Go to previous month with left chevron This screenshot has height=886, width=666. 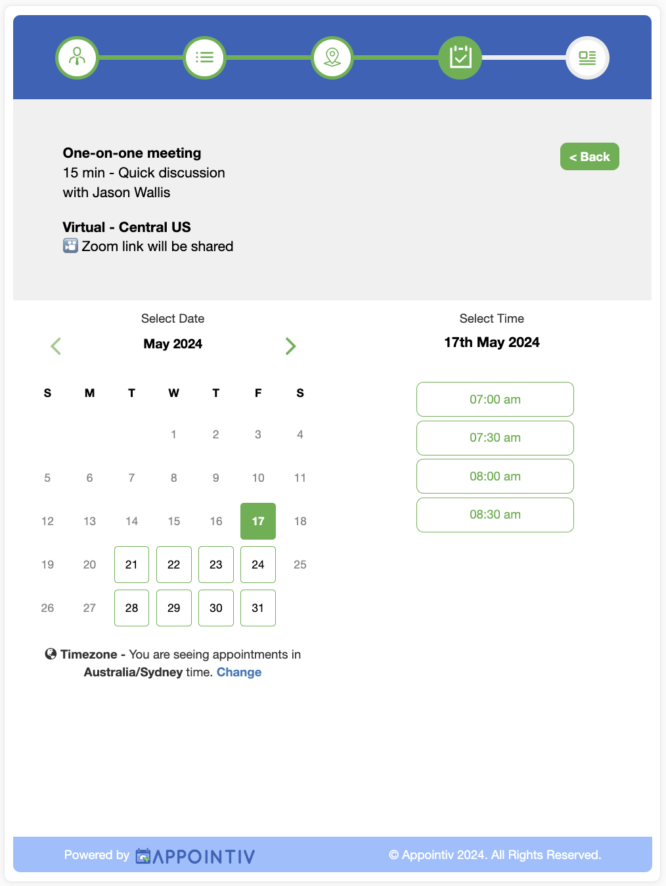click(x=56, y=346)
